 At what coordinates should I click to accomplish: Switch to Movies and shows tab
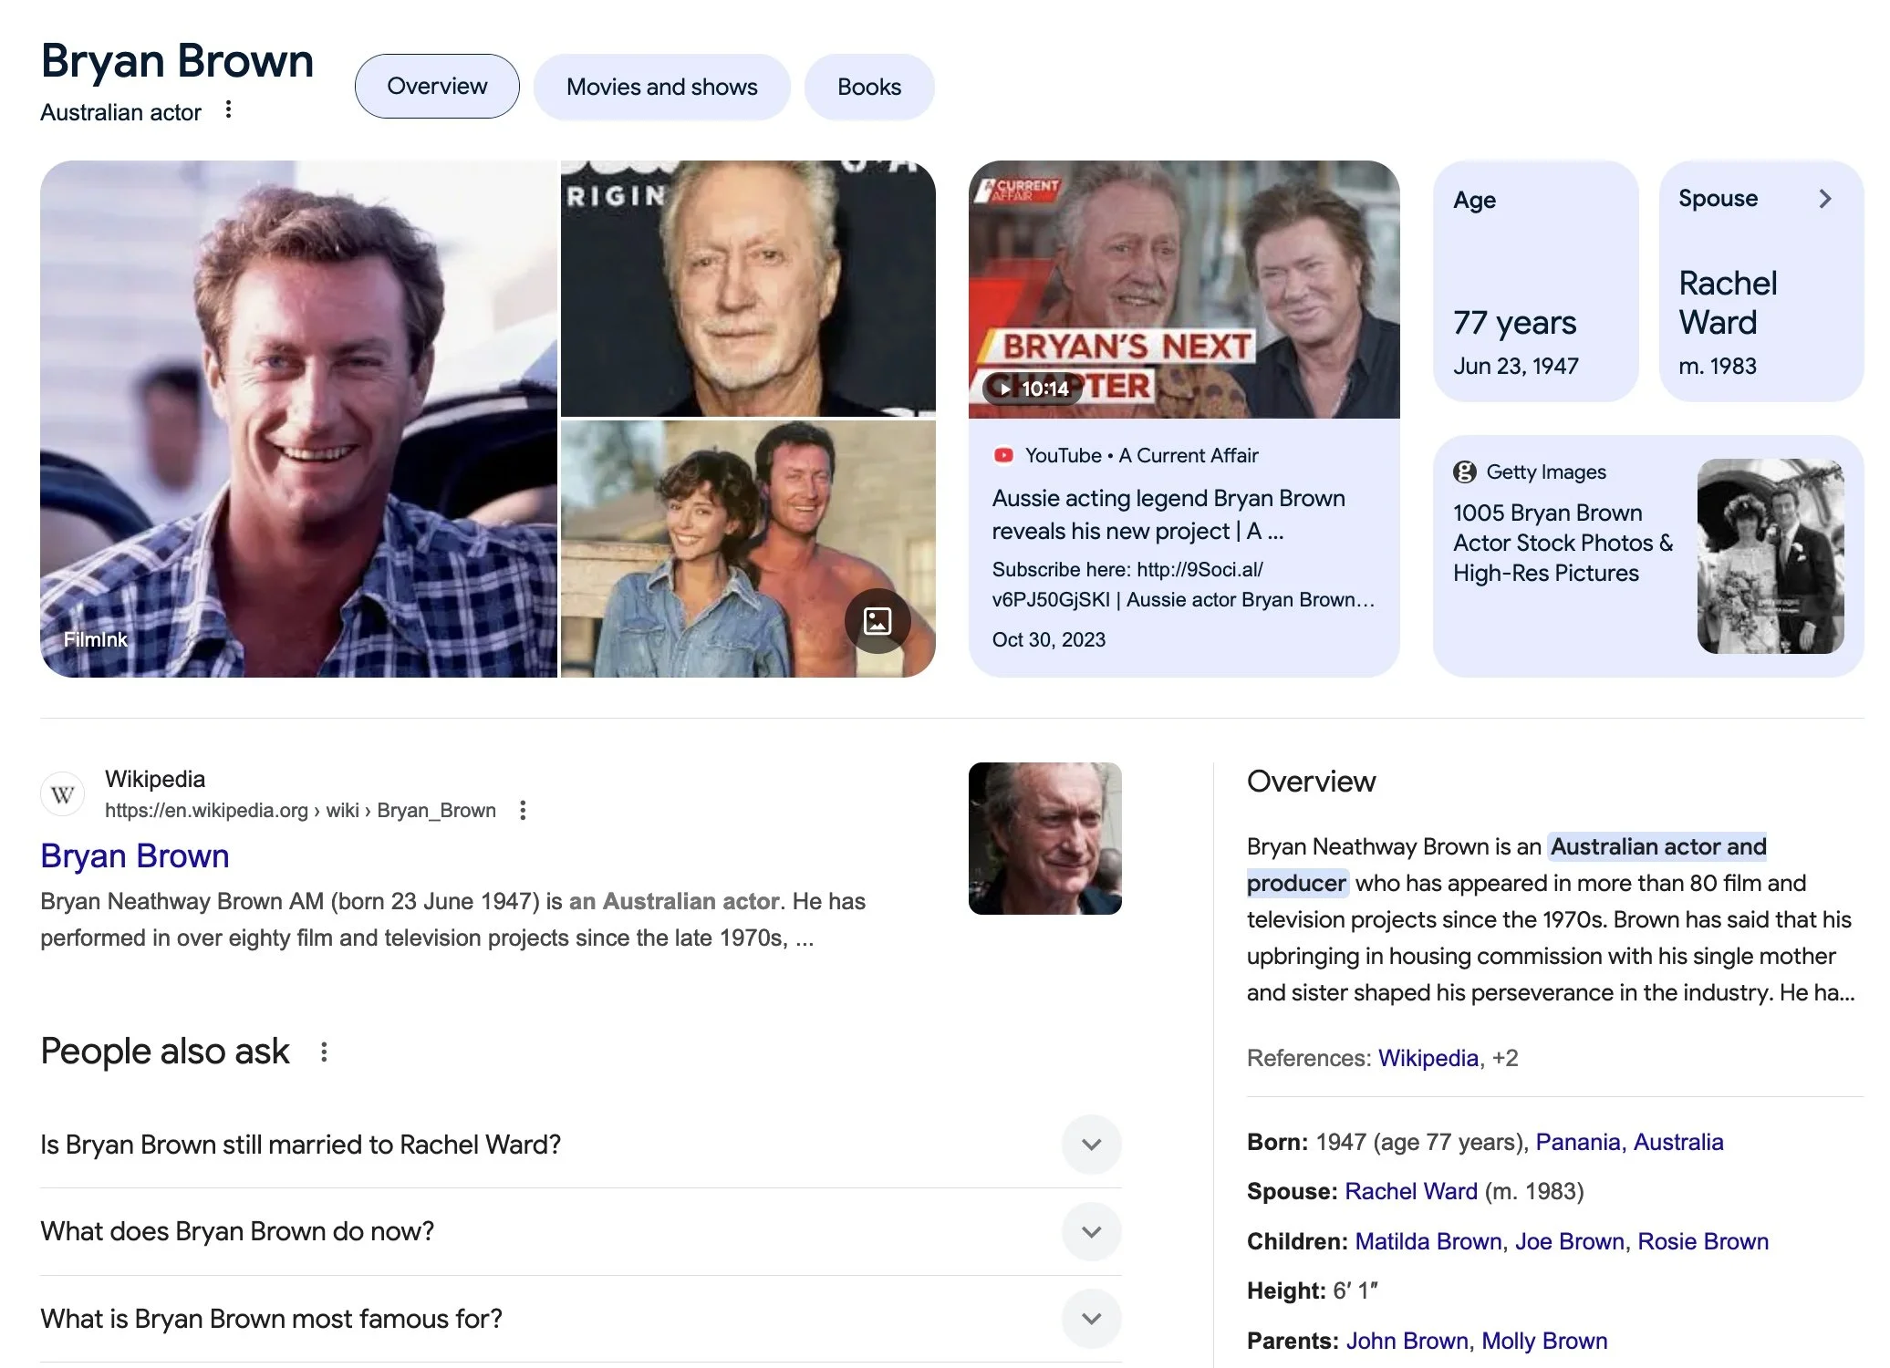661,87
